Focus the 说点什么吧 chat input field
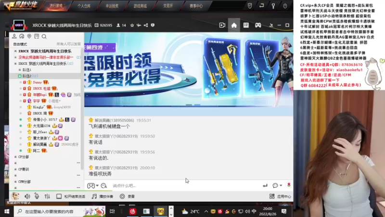This screenshot has width=385, height=217. click(185, 186)
